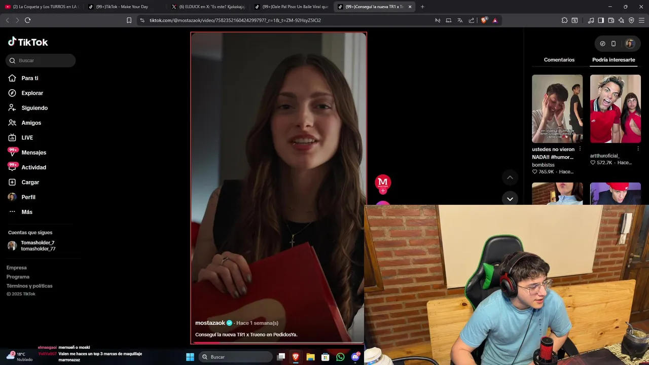Open artthuroficial_ username link
649x365 pixels.
[605, 156]
